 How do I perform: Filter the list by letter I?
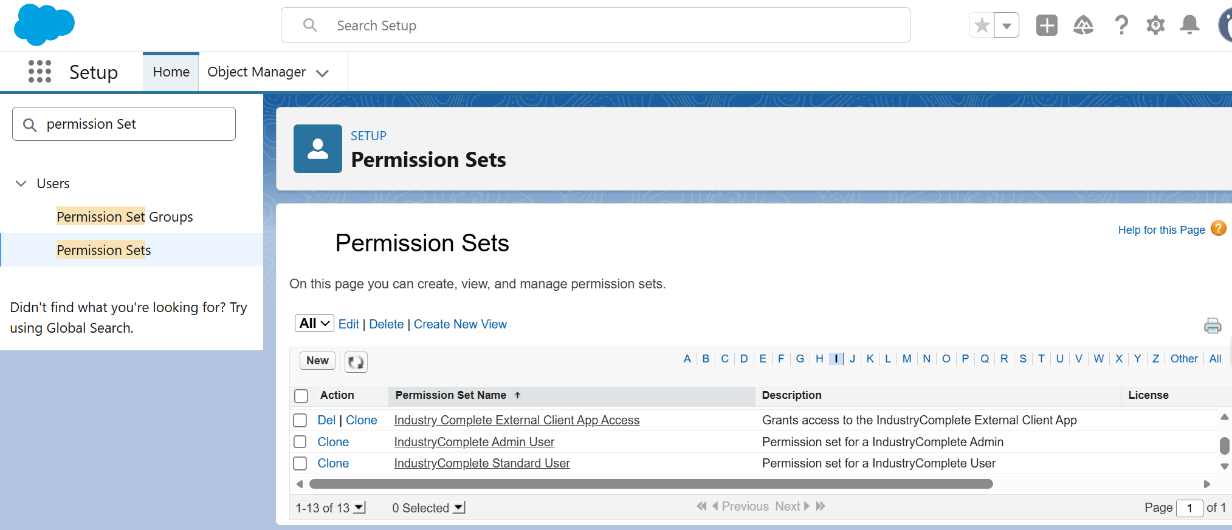[x=836, y=359]
